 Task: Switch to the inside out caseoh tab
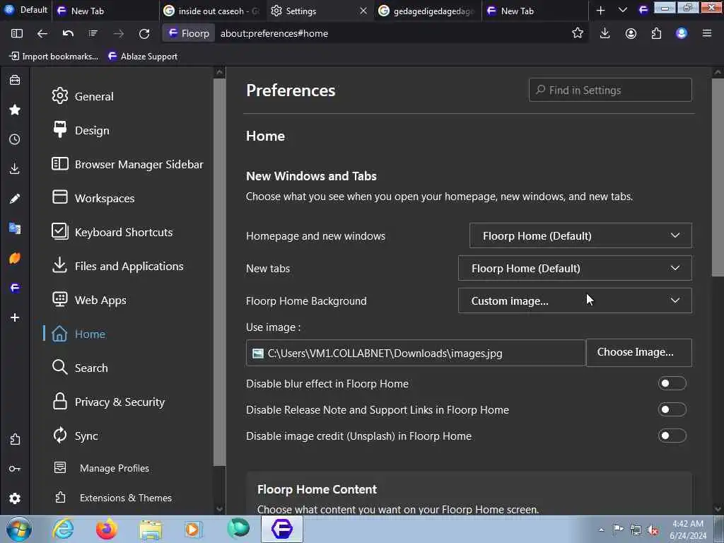212,11
